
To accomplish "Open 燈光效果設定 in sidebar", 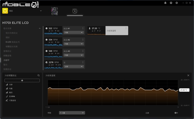I will pos(12,33).
